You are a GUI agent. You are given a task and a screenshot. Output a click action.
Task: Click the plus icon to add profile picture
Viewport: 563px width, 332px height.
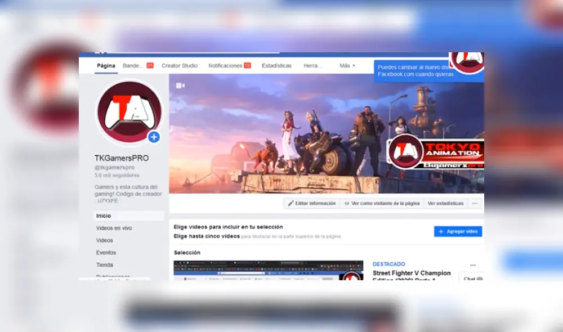coord(153,137)
